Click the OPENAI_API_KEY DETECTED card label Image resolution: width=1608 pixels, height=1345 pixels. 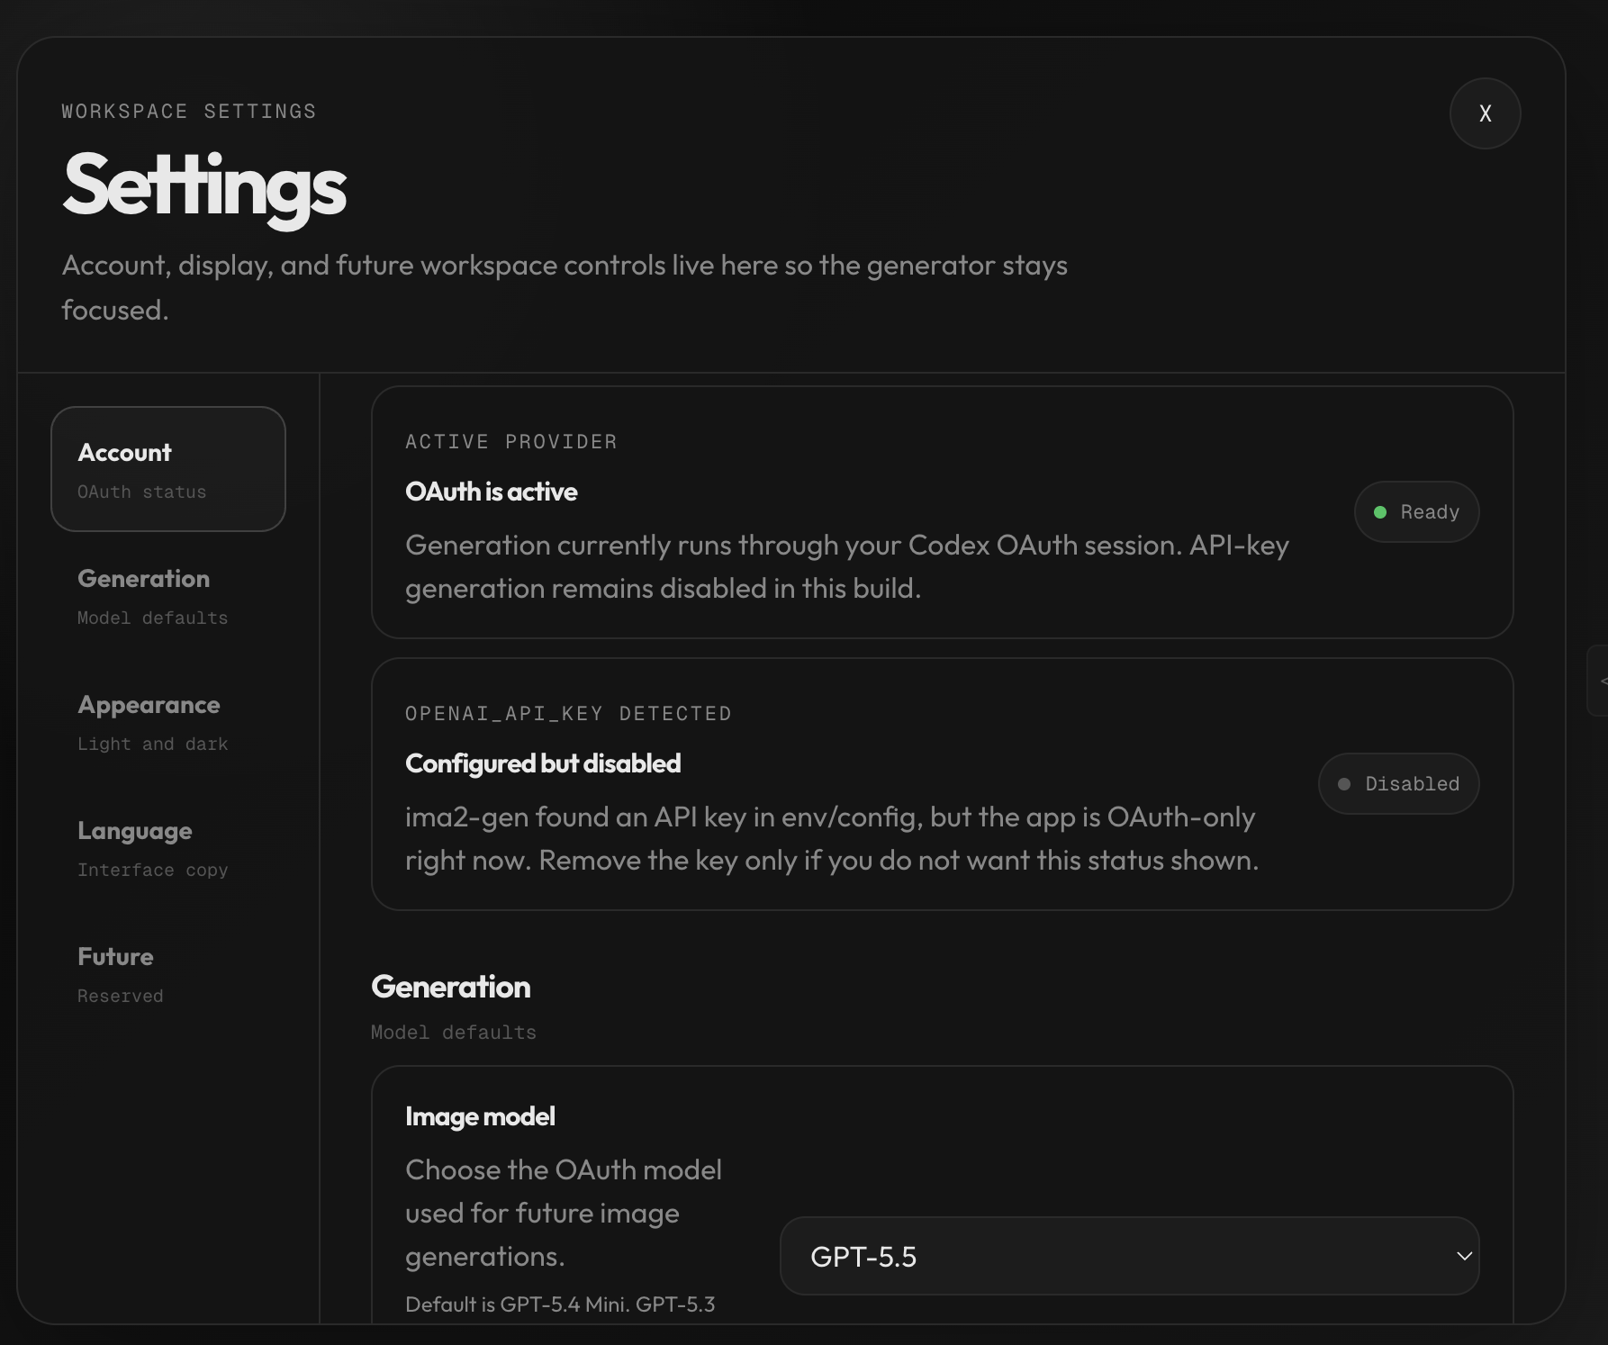point(568,714)
